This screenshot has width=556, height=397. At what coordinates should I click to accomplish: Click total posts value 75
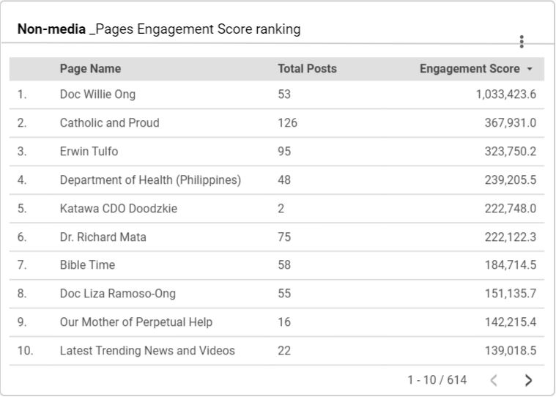pos(284,237)
